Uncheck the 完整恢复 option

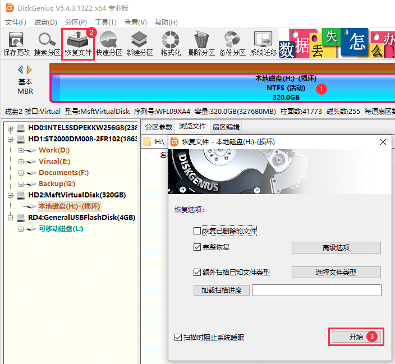pos(197,247)
